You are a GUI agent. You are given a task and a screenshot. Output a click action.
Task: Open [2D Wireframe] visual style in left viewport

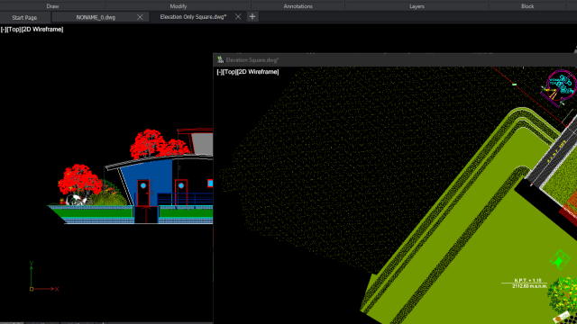coord(42,30)
